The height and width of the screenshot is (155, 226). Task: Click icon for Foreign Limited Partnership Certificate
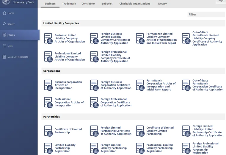pos(94,131)
